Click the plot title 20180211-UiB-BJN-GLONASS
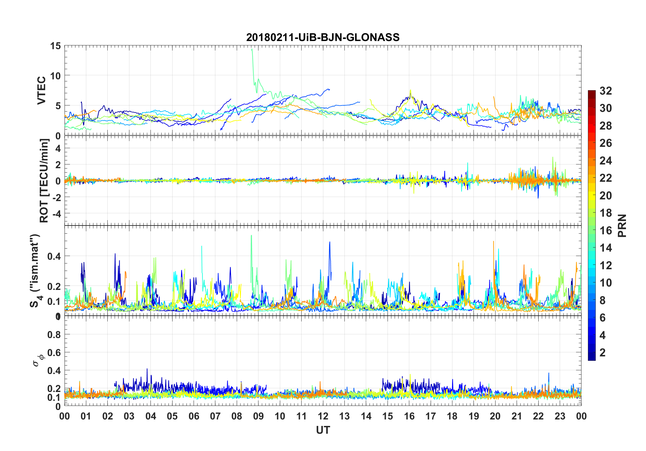Viewport: 646px width, 451px height. [323, 37]
